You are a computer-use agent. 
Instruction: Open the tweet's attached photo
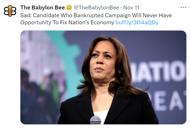tap(103, 77)
